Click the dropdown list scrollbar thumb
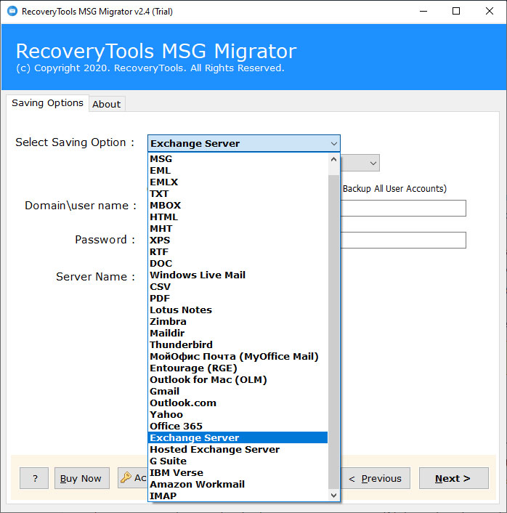The height and width of the screenshot is (513, 507). [x=333, y=332]
